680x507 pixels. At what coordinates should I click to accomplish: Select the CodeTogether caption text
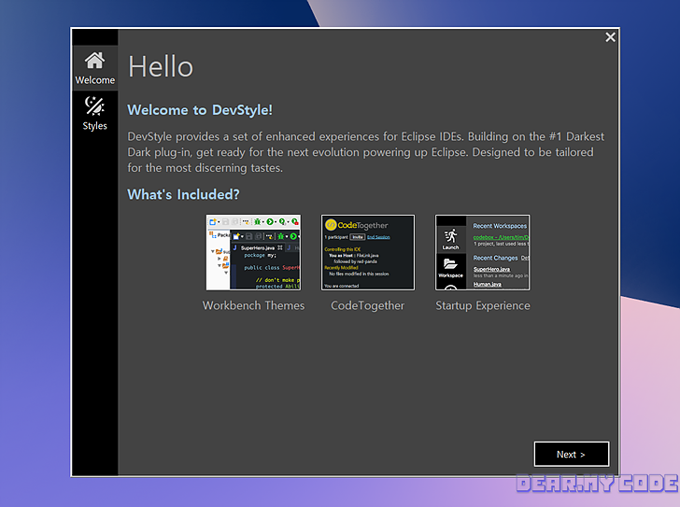click(x=368, y=305)
